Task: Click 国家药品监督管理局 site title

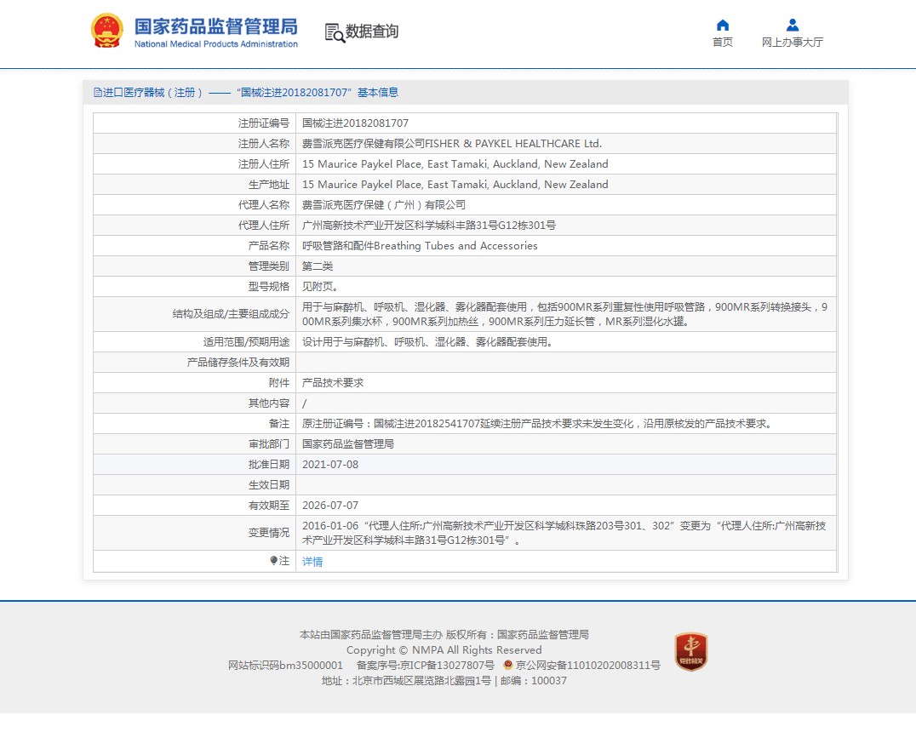Action: pyautogui.click(x=215, y=26)
